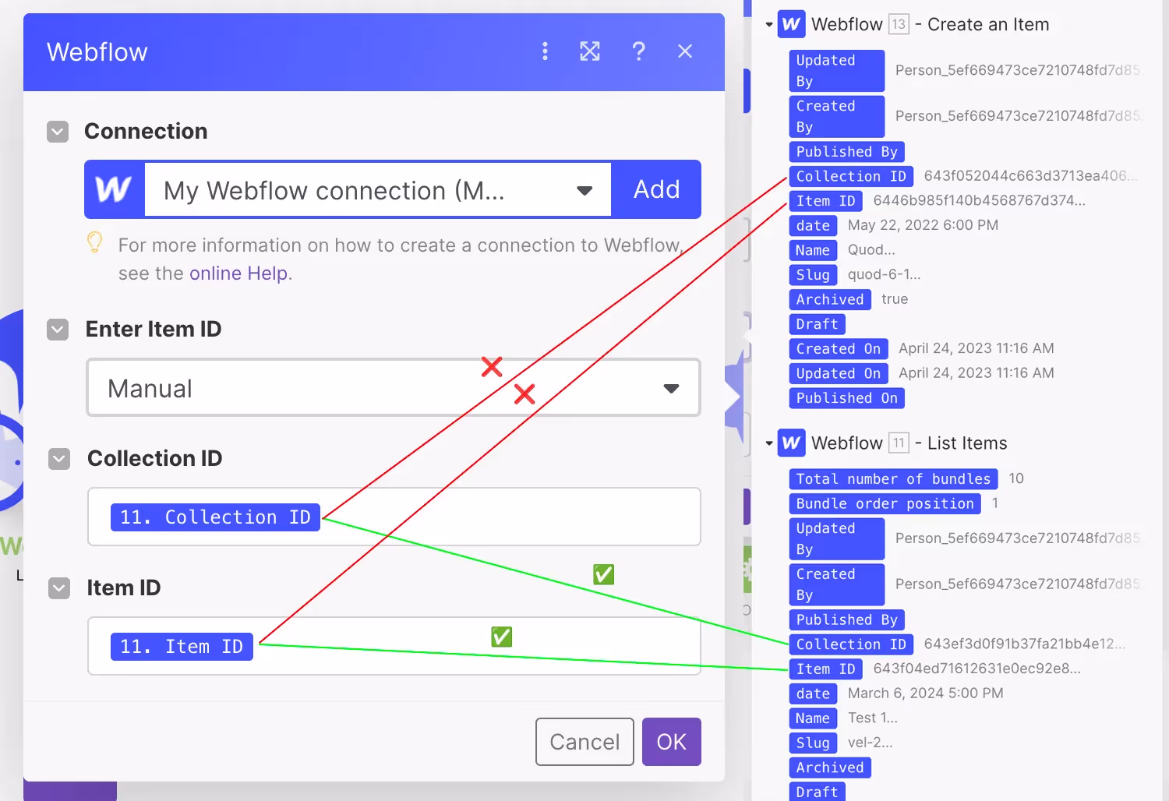Image resolution: width=1169 pixels, height=801 pixels.
Task: Click the Cancel button
Action: pos(584,742)
